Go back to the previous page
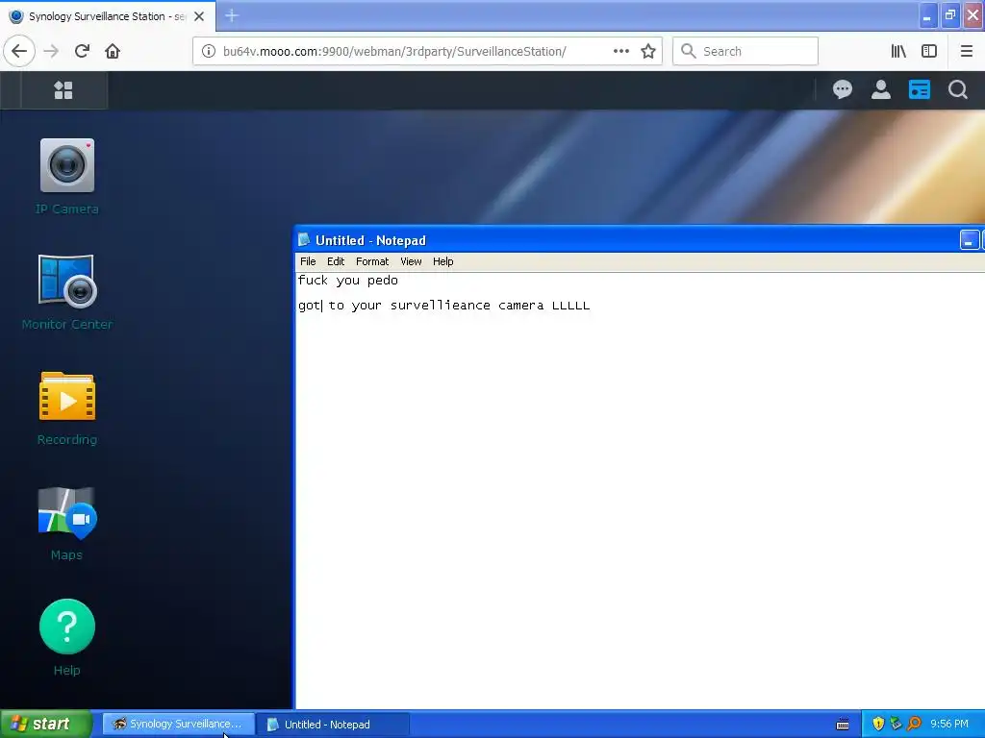Screen dimensions: 985x738 click(x=19, y=51)
